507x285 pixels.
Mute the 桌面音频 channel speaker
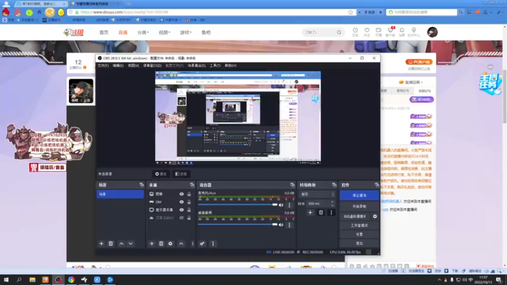coord(281,225)
